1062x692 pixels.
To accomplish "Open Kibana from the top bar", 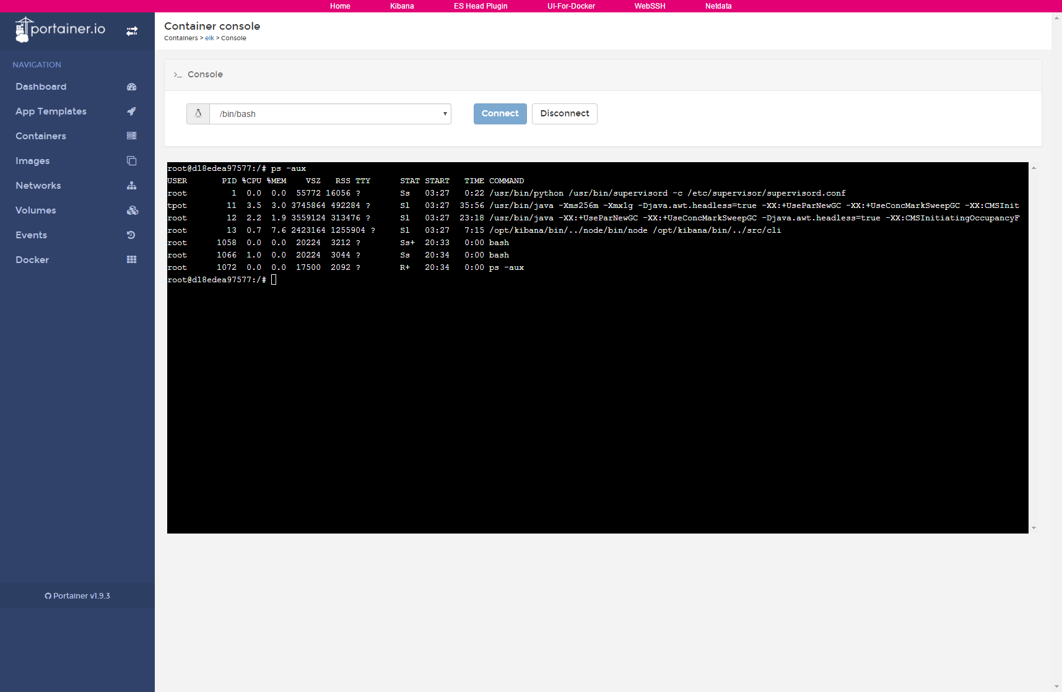I will (x=402, y=6).
